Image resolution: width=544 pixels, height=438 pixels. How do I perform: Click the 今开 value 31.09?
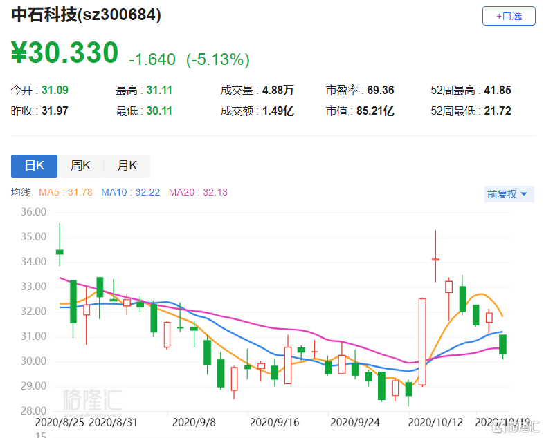[55, 90]
